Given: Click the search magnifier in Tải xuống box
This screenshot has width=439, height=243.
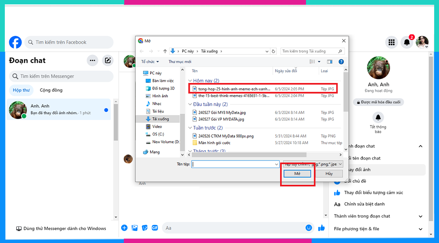Looking at the screenshot, I should tap(340, 51).
